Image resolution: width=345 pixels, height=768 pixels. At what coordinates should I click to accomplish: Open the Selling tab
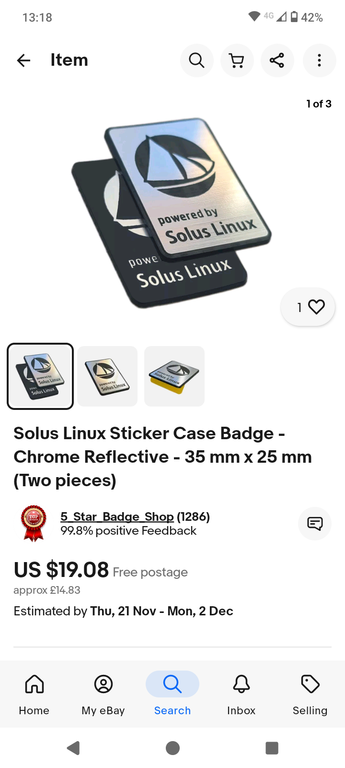pos(310,694)
